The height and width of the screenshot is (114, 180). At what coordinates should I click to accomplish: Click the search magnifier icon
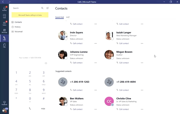tap(42, 8)
